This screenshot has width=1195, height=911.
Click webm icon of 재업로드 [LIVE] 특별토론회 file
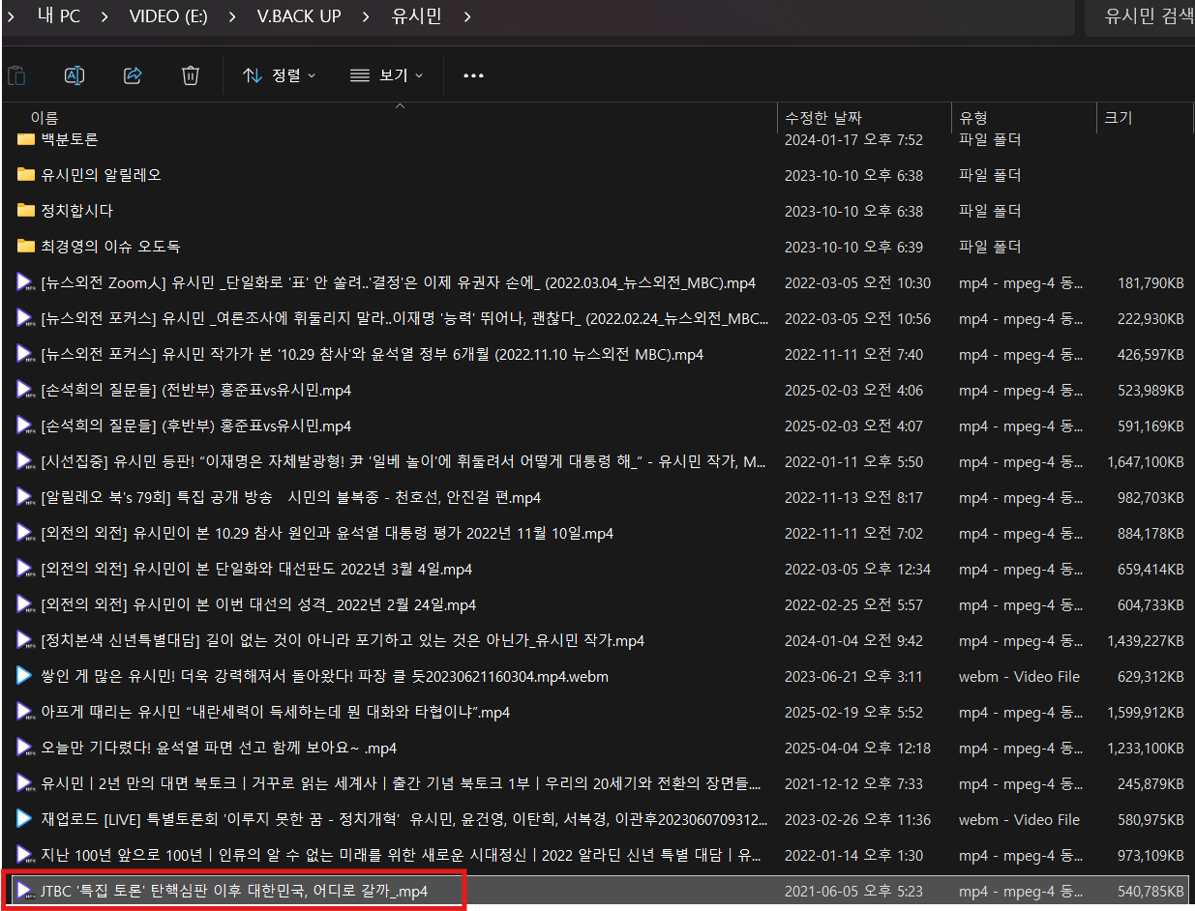25,819
